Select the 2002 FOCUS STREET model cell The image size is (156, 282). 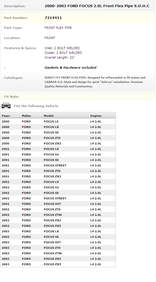click(55, 198)
